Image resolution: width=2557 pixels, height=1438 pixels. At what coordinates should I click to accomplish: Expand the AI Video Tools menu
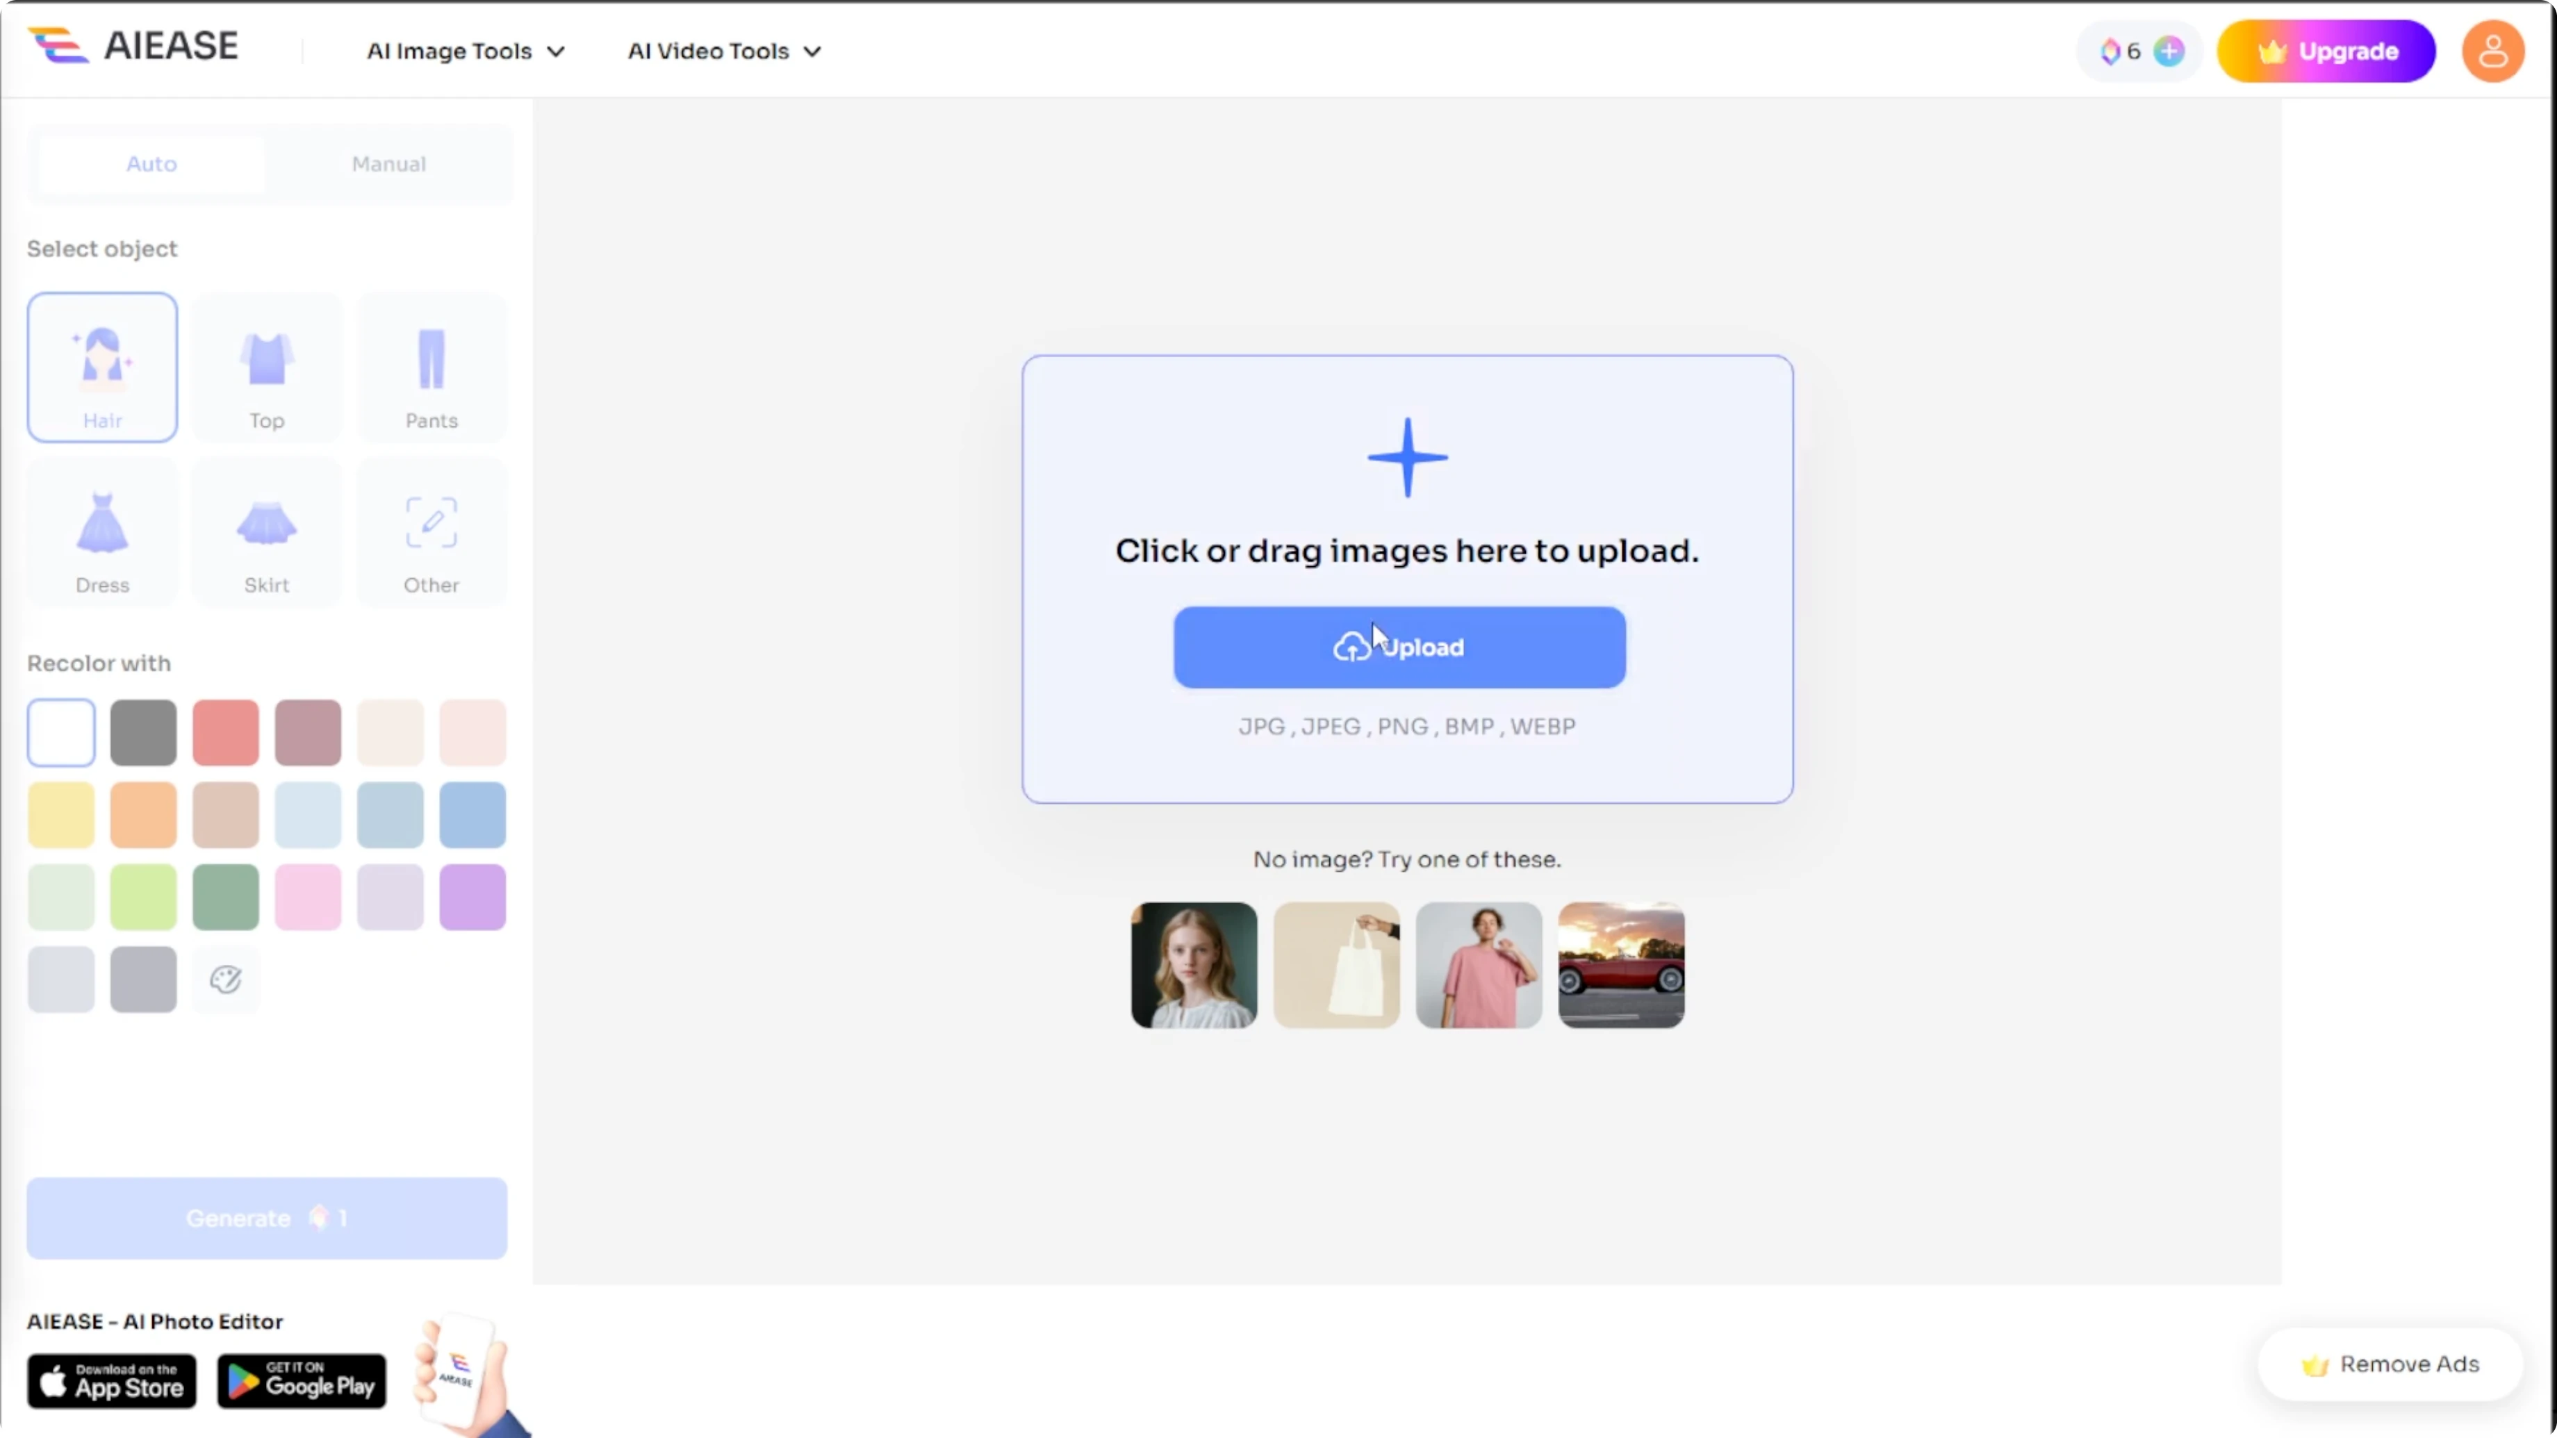click(x=725, y=51)
